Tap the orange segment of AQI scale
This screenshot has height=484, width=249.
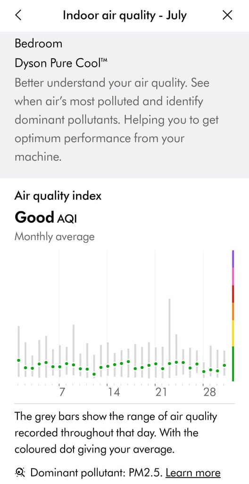[233, 311]
